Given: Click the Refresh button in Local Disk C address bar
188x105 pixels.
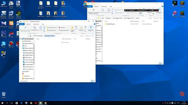Looking at the screenshot, I should 83,36.
